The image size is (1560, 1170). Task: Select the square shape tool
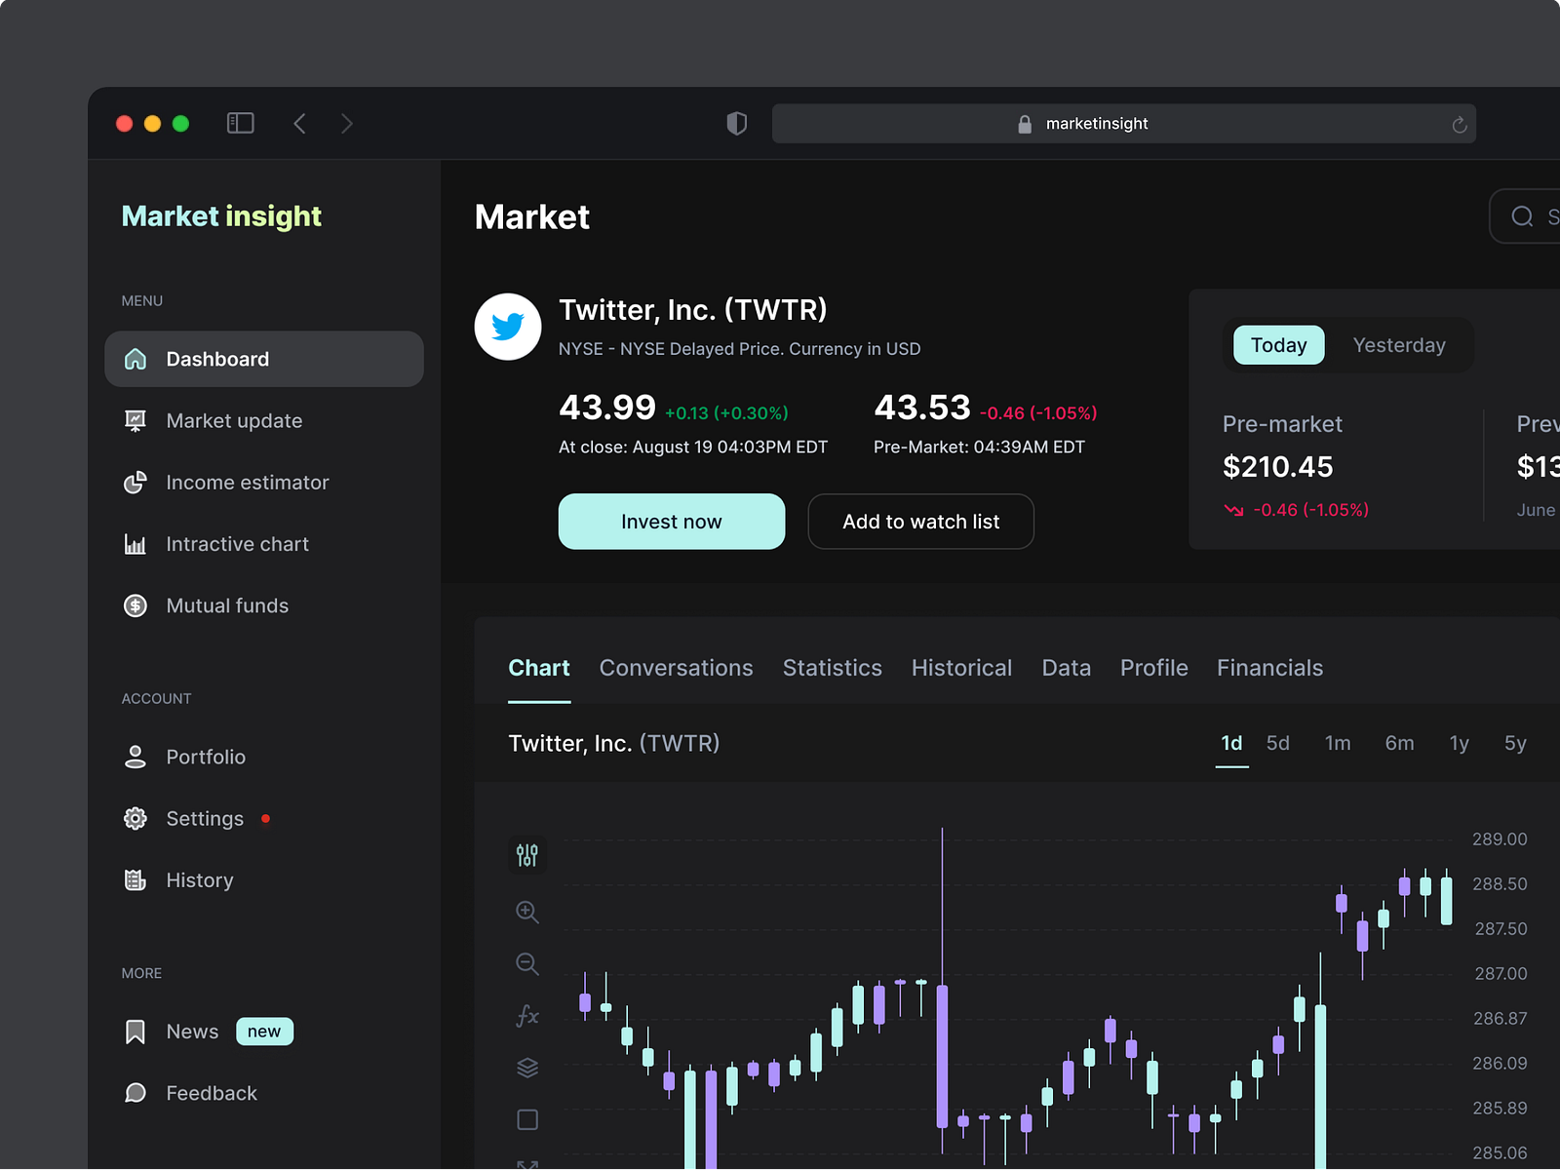point(527,1119)
